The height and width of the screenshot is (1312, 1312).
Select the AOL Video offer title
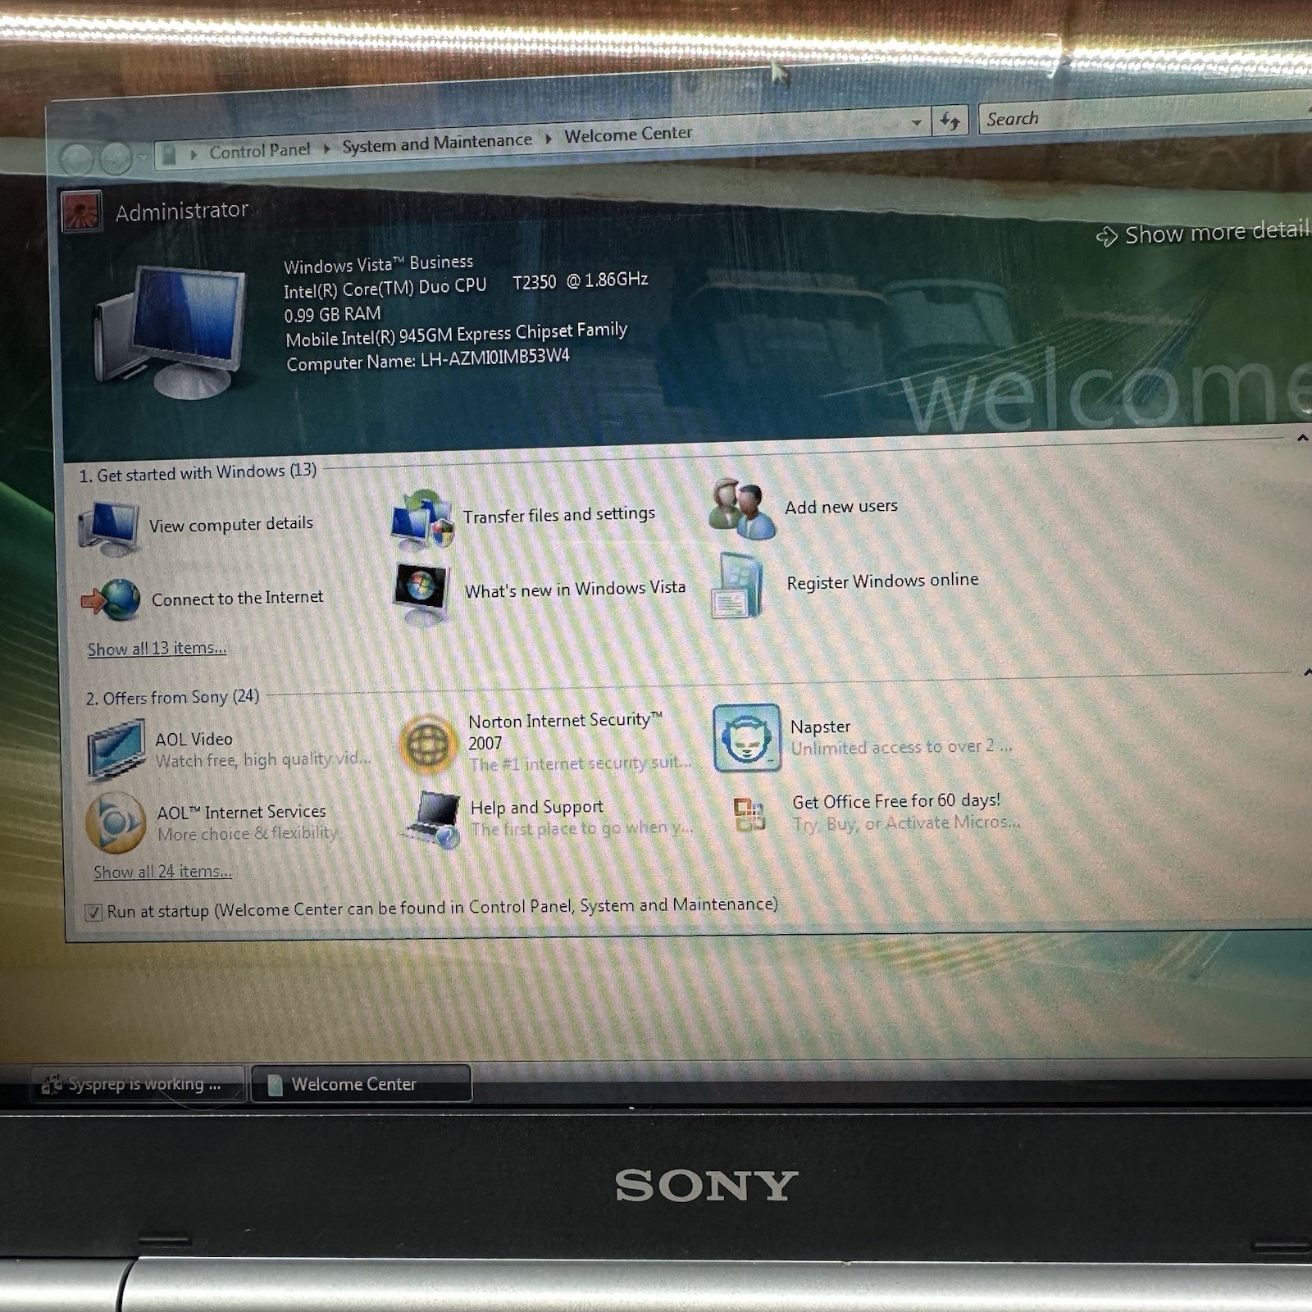194,739
